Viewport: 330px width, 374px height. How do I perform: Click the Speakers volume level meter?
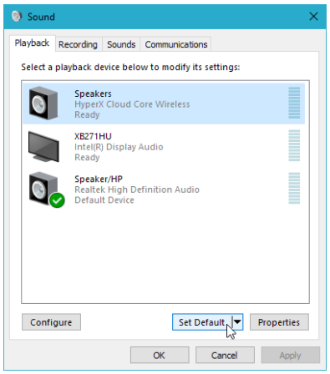click(294, 103)
